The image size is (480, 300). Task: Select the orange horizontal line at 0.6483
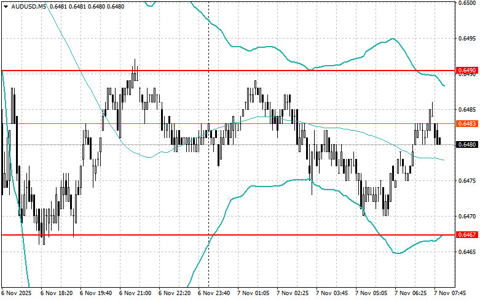[x=229, y=124]
